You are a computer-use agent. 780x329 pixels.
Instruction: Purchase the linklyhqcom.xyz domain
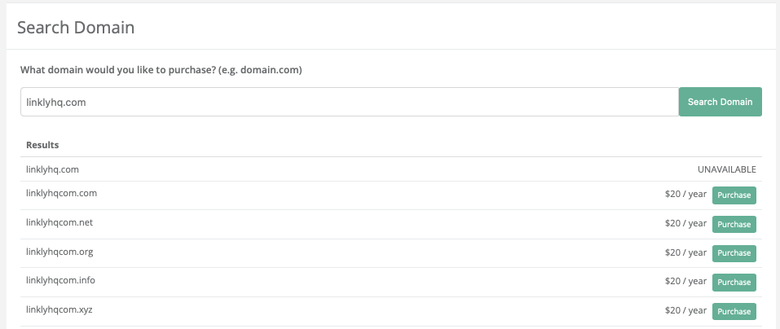pos(734,311)
